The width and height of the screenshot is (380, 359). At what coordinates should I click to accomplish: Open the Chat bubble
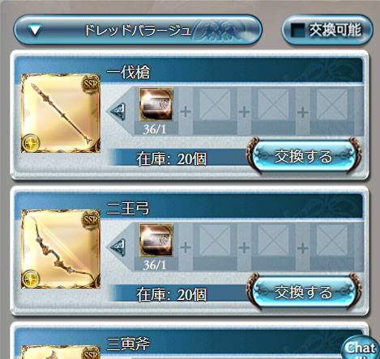pos(361,348)
